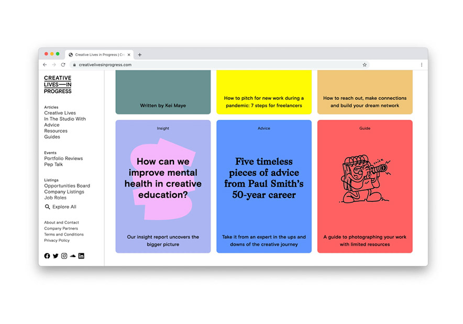
Task: Reload the page with the refresh icon
Action: [x=63, y=64]
